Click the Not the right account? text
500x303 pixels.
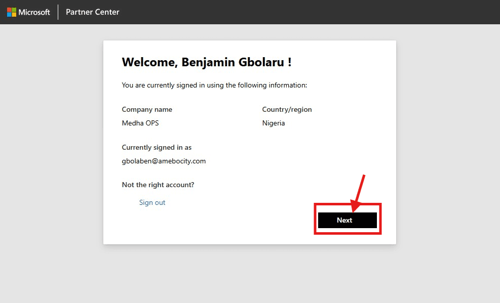tap(158, 185)
